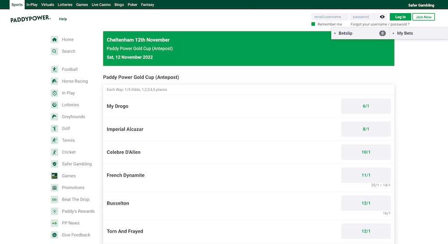Click the Log In button
The image size is (448, 244).
click(x=400, y=17)
